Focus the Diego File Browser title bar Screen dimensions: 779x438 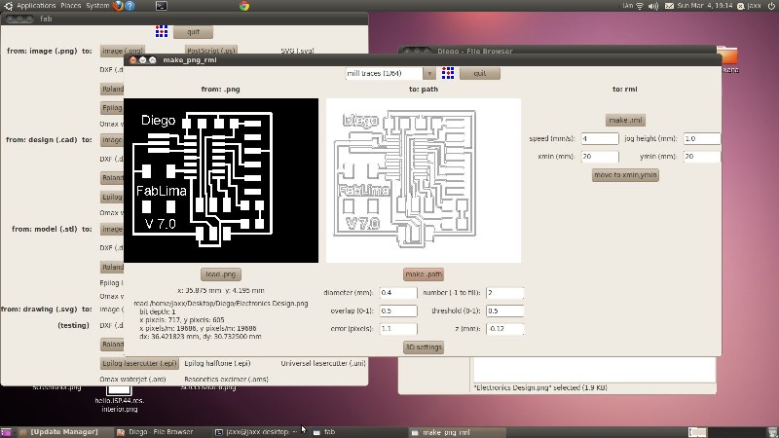[x=556, y=51]
